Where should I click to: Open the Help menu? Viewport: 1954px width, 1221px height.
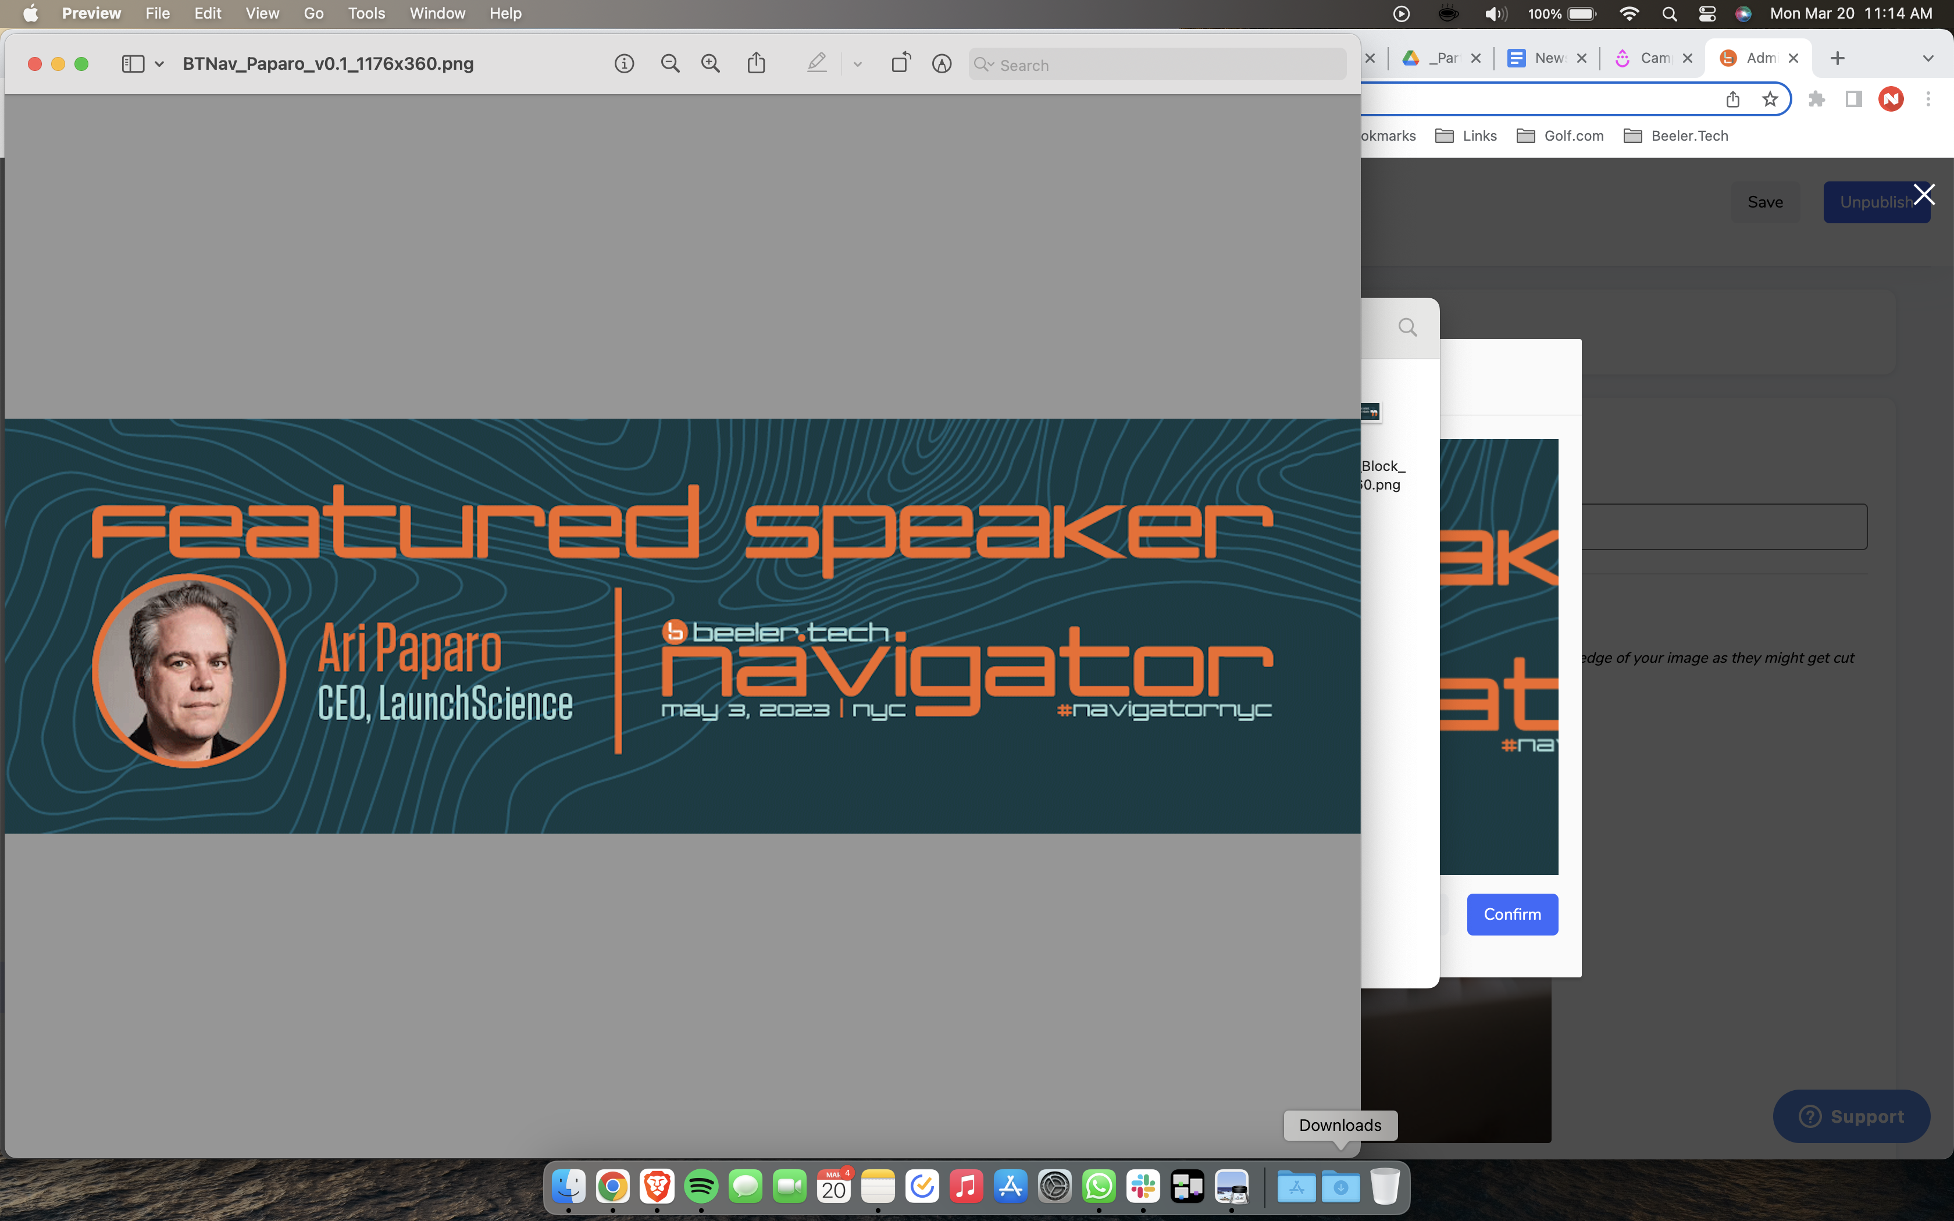[x=505, y=13]
